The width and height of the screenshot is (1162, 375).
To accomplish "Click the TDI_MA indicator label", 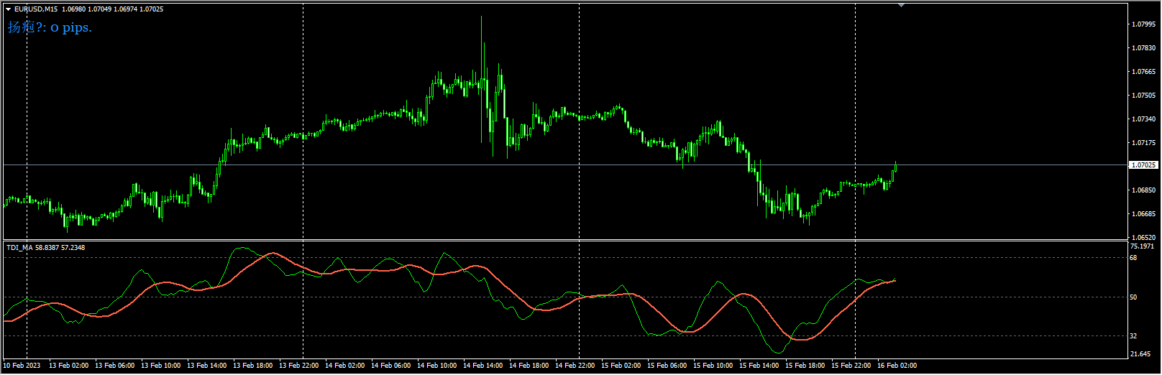I will (19, 248).
